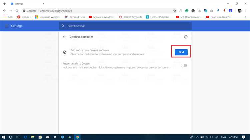Go back using browser back arrow

[x=4, y=11]
